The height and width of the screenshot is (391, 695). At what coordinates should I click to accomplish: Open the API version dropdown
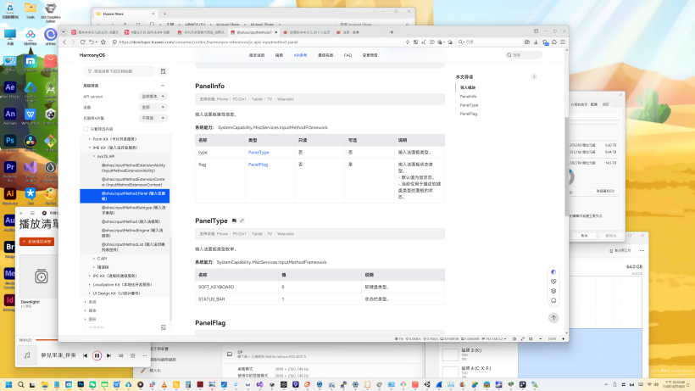point(153,97)
